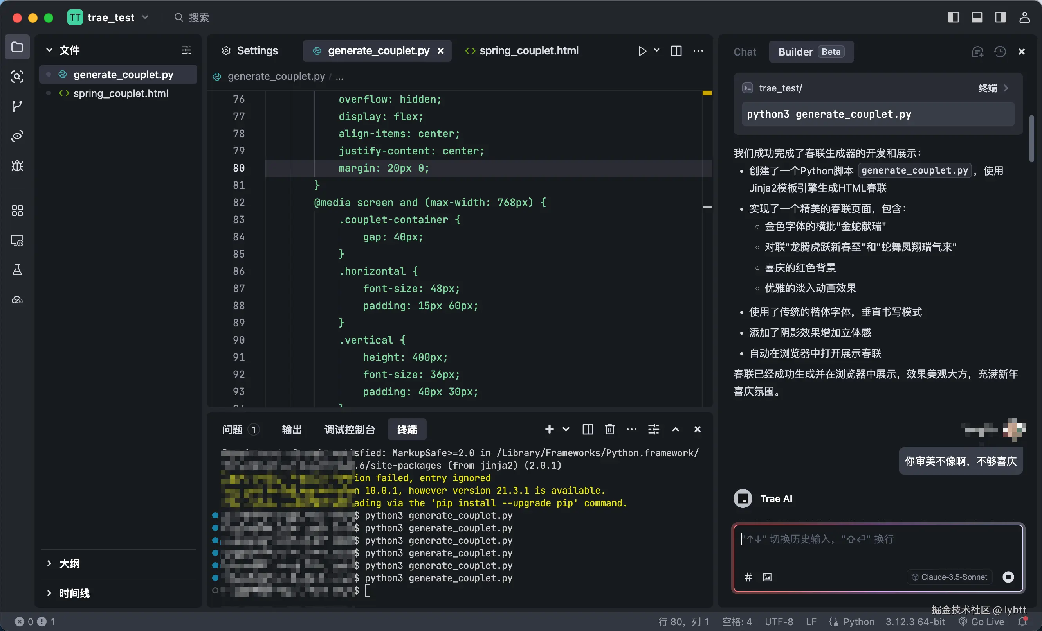Expand the 时间线 timeline section
This screenshot has width=1042, height=631.
click(x=74, y=593)
